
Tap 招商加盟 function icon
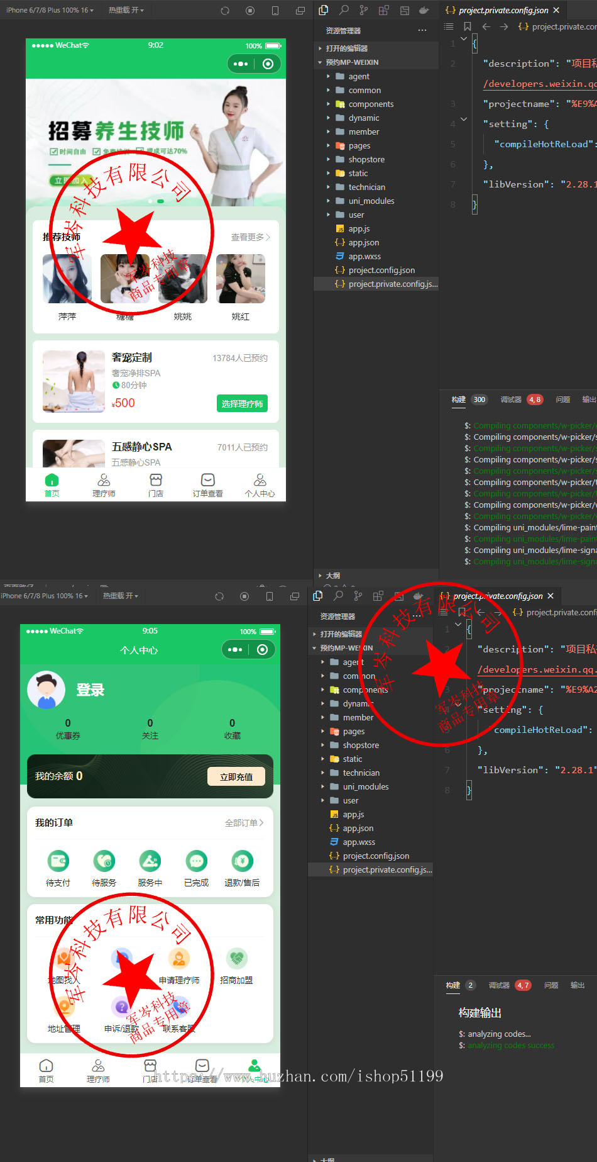(236, 958)
